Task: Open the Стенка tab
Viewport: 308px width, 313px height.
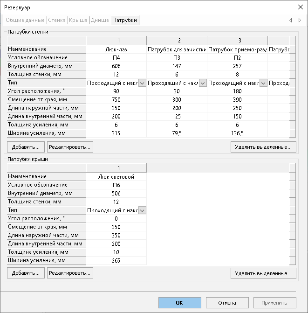Action: pyautogui.click(x=57, y=20)
